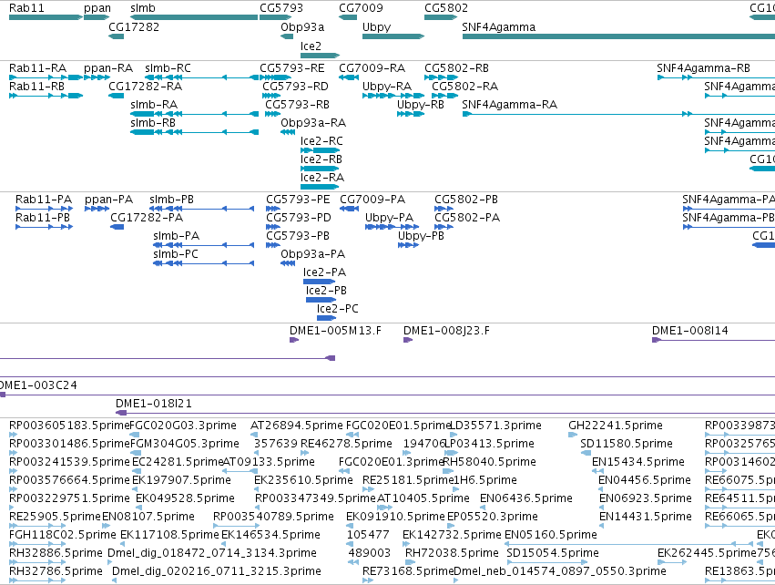Select the ppan gene label
775x585 pixels.
tap(97, 8)
